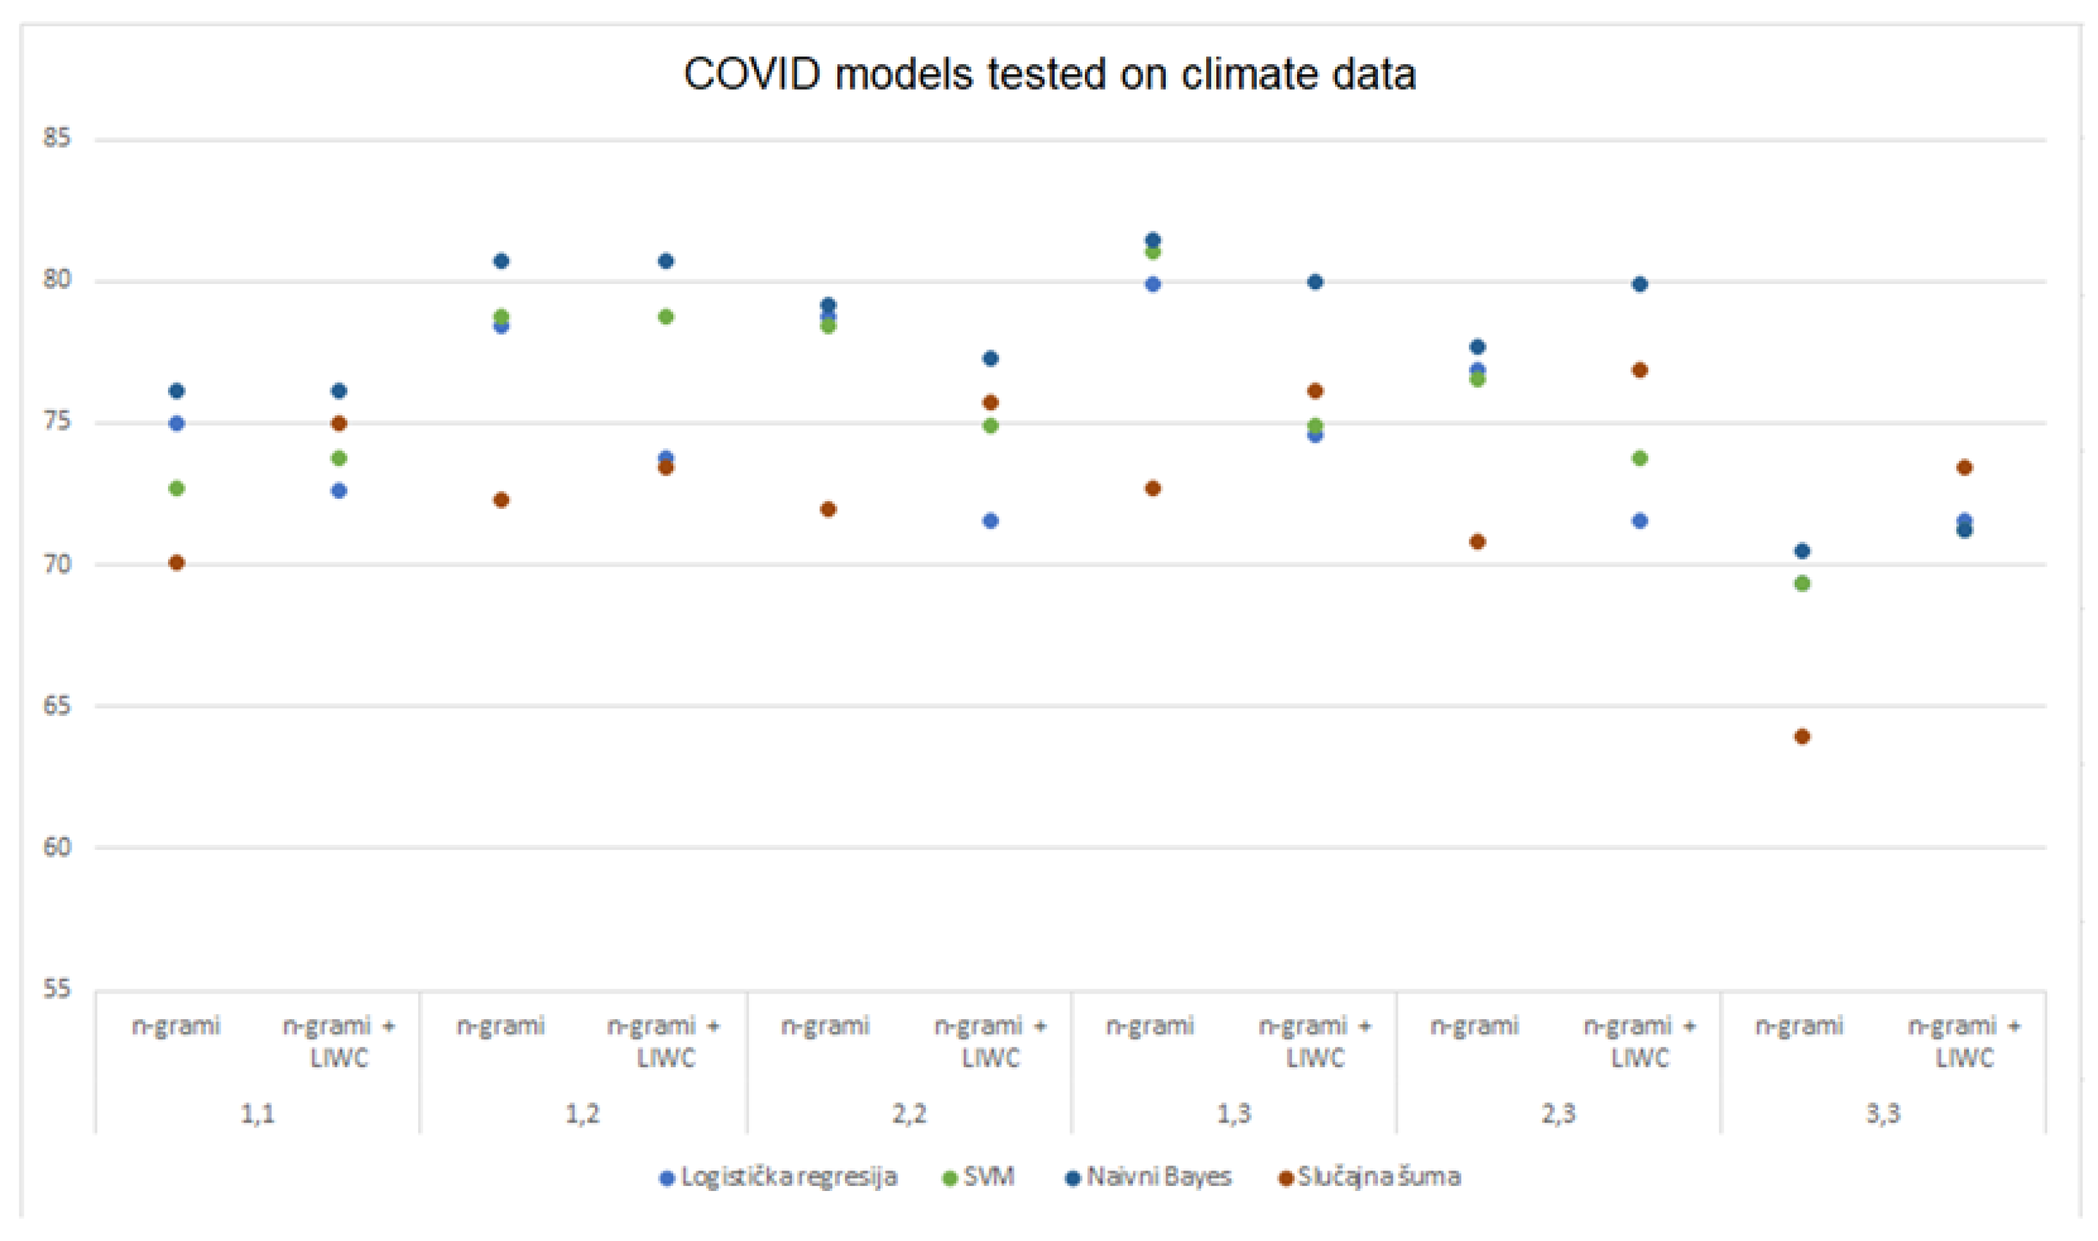
Task: Click the brown point at 70 in group 1,1
Action: pos(176,563)
